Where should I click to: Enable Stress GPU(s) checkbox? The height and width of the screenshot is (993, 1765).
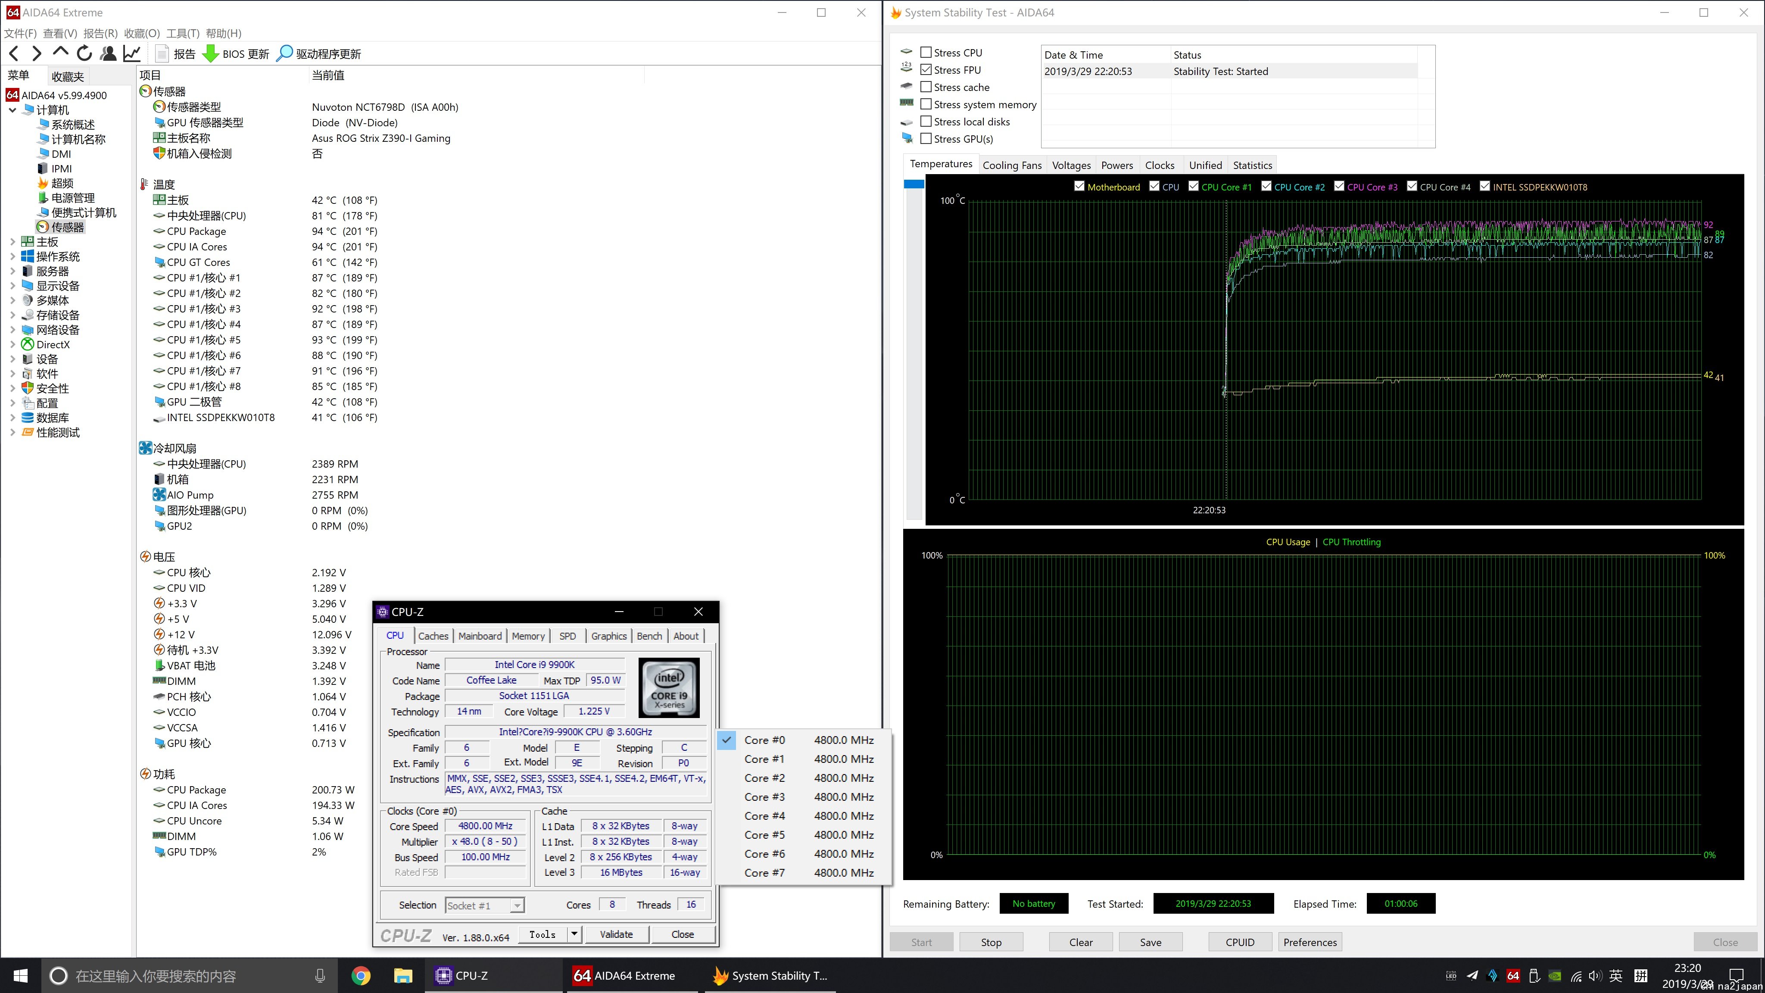click(x=926, y=138)
